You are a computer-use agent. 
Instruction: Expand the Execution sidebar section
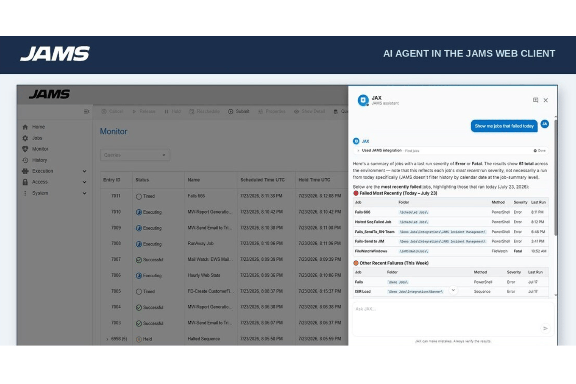coord(84,171)
